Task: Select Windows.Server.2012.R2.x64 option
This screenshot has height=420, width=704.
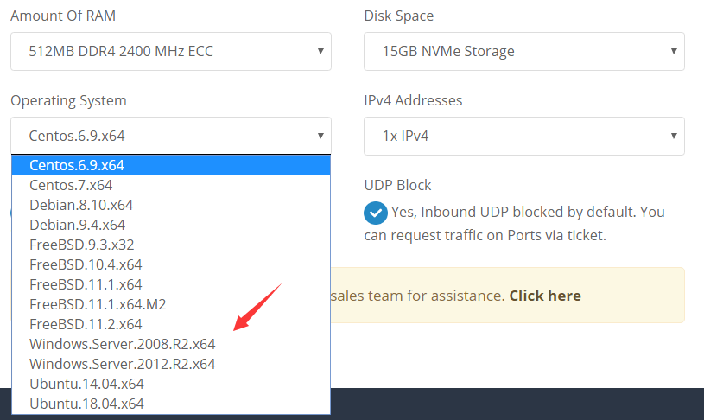Action: tap(171, 364)
